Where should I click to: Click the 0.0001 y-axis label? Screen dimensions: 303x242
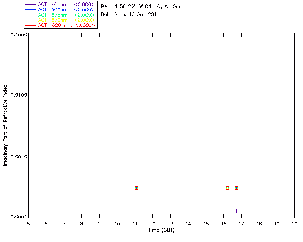(19, 217)
